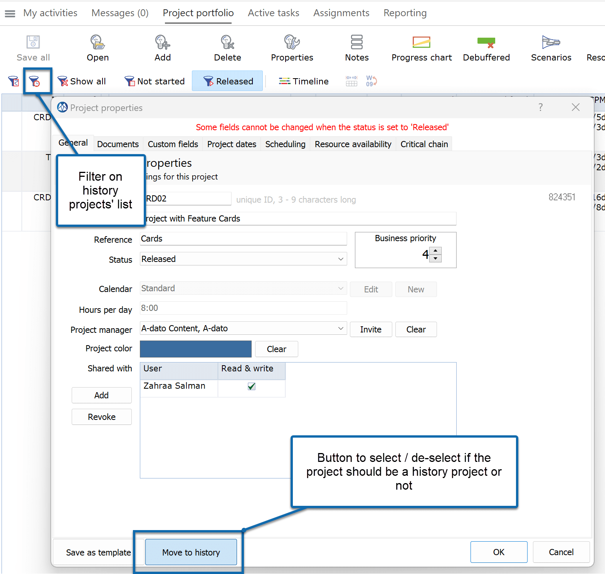
Task: Go to the Active tasks tab
Action: coord(273,13)
